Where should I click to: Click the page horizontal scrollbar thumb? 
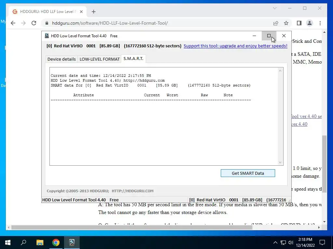pos(132,227)
